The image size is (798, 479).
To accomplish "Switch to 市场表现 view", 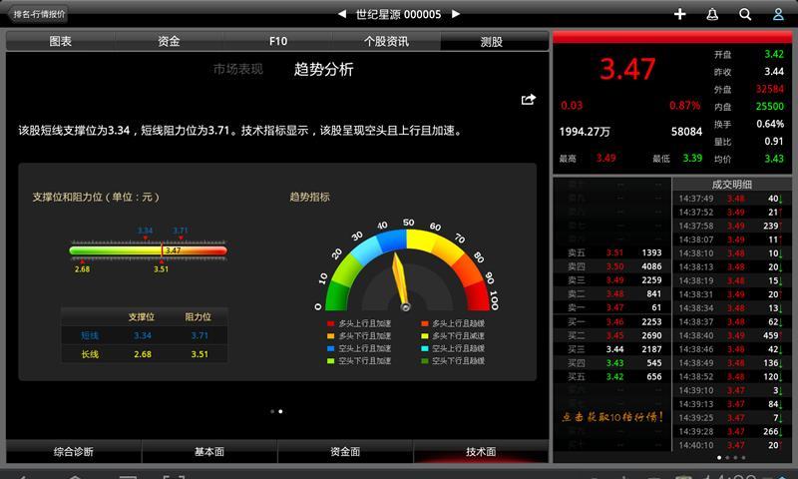I will pyautogui.click(x=238, y=69).
